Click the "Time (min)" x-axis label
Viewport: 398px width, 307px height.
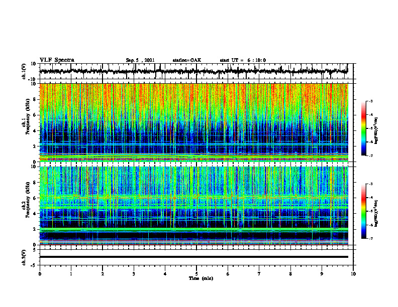pyautogui.click(x=201, y=278)
